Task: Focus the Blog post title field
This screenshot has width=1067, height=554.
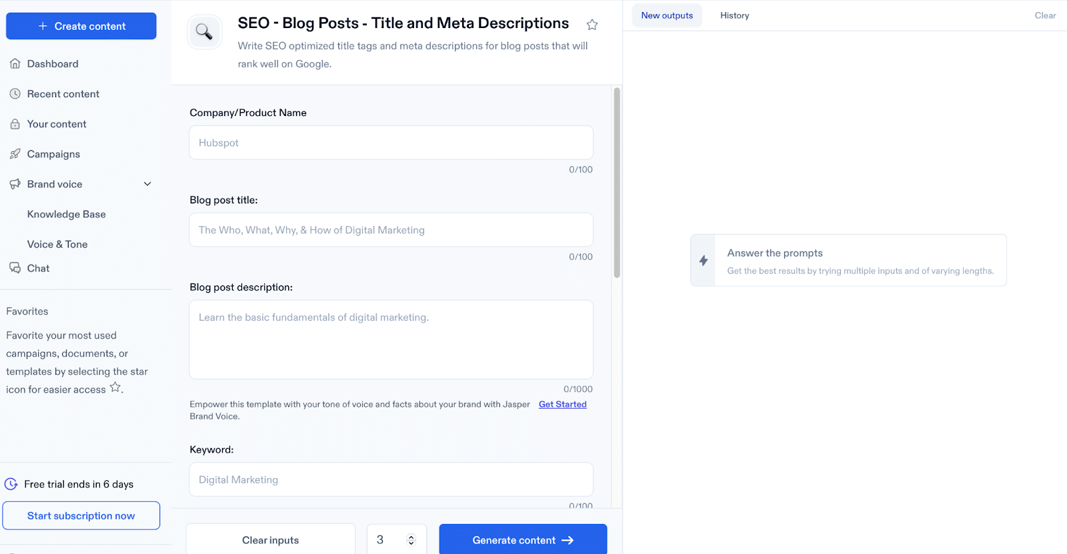Action: coord(391,230)
